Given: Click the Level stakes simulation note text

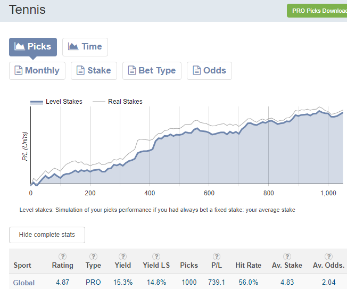Looking at the screenshot, I should [158, 210].
